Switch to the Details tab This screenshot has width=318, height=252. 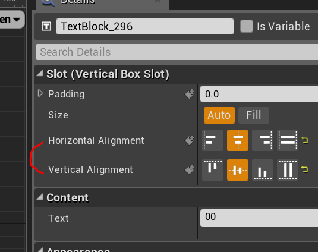102,4
